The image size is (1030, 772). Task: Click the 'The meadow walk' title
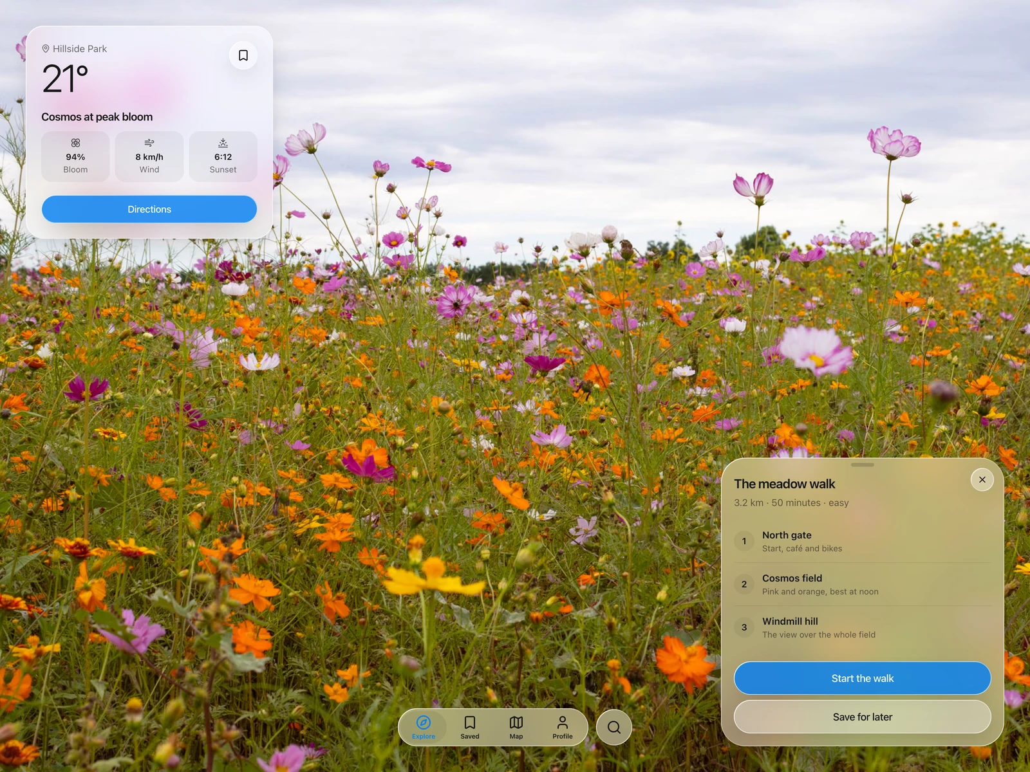pyautogui.click(x=784, y=484)
